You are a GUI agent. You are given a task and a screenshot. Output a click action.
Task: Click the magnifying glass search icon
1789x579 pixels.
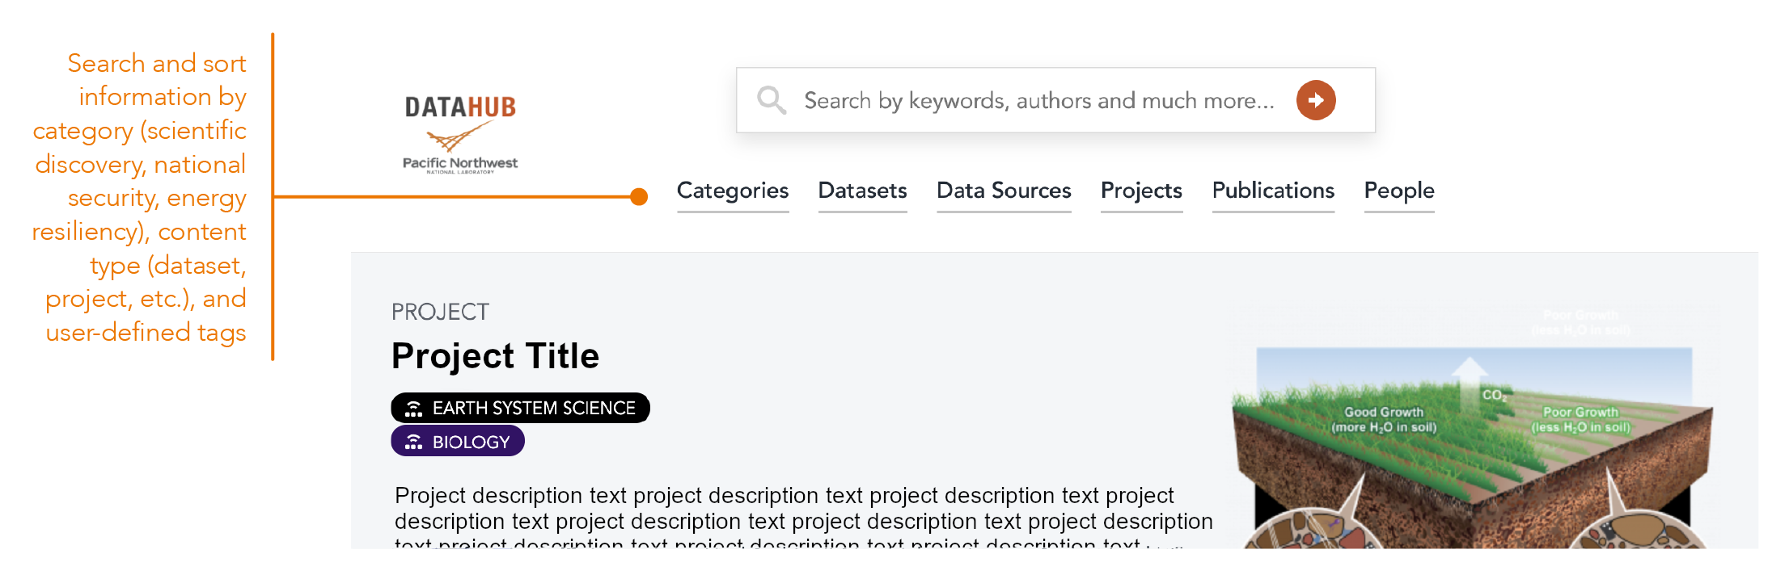(x=771, y=100)
